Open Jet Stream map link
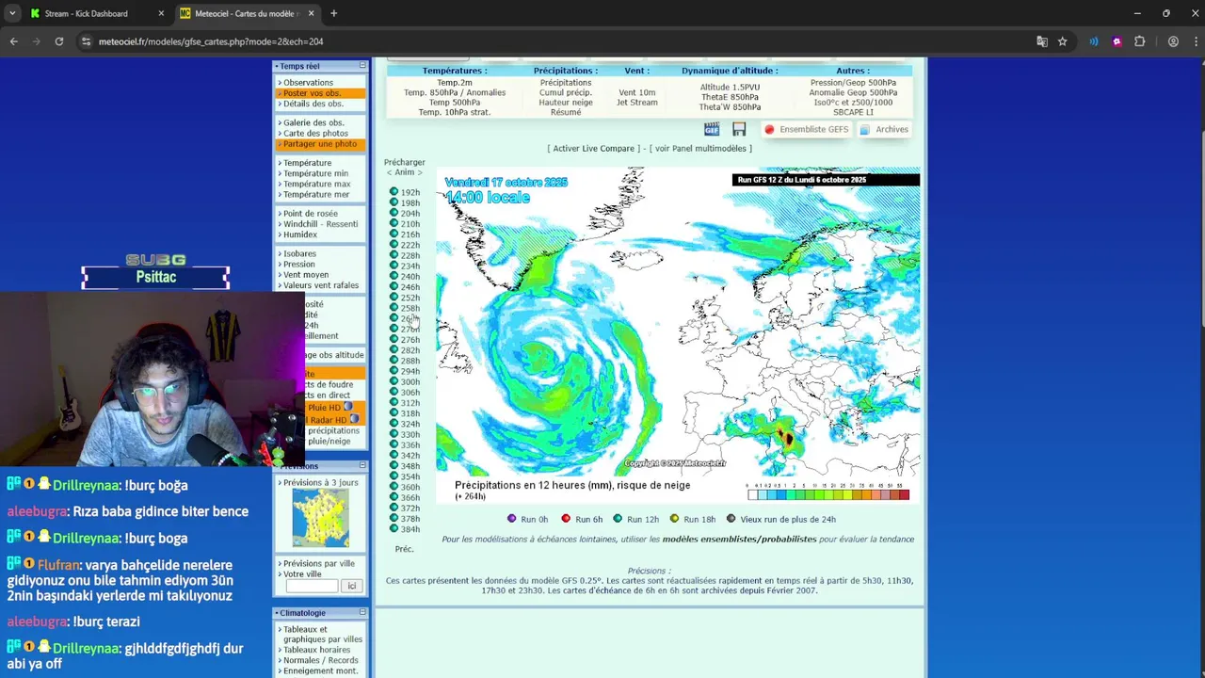The height and width of the screenshot is (678, 1205). (x=637, y=103)
